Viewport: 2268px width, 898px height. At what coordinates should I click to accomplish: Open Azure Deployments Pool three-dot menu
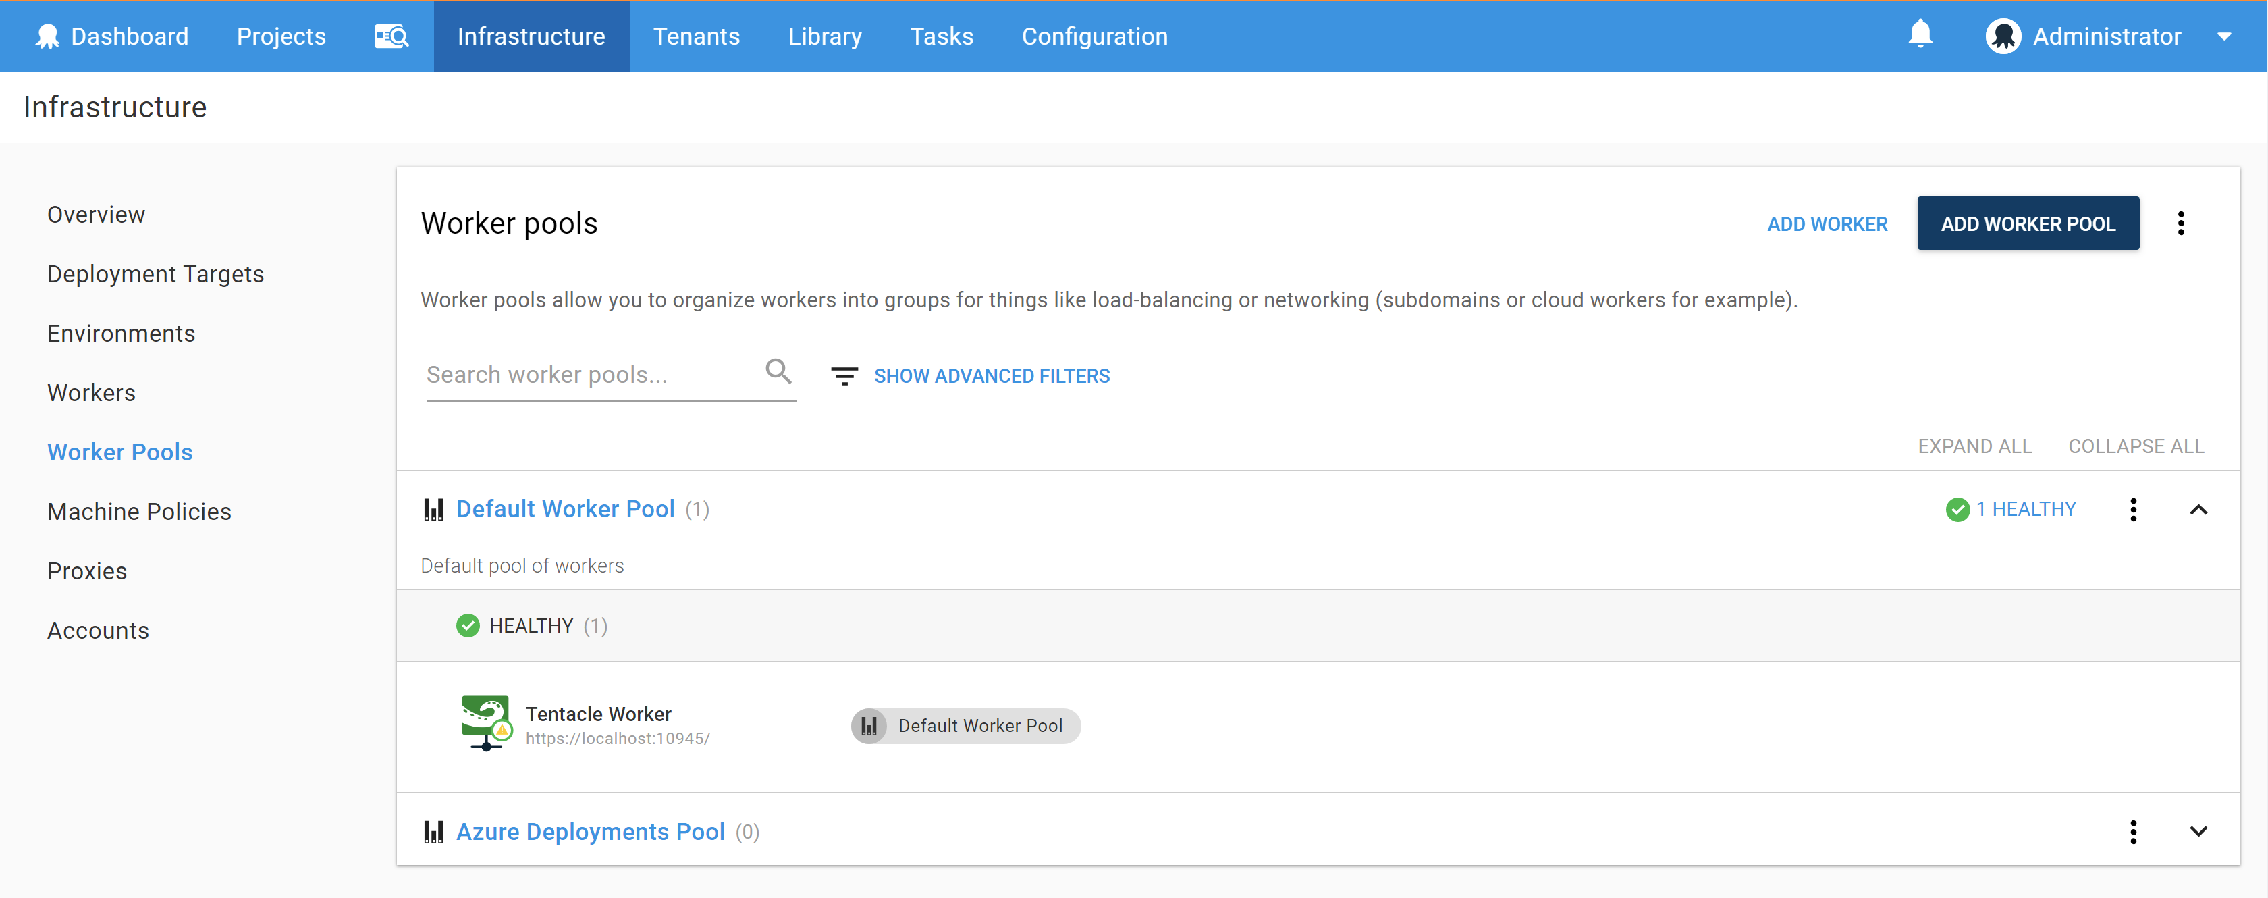pyautogui.click(x=2132, y=832)
